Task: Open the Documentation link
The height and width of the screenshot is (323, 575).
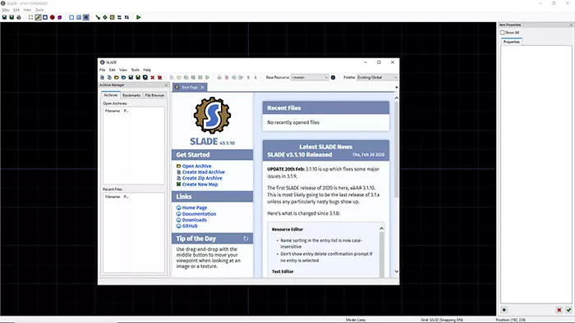Action: [x=199, y=214]
